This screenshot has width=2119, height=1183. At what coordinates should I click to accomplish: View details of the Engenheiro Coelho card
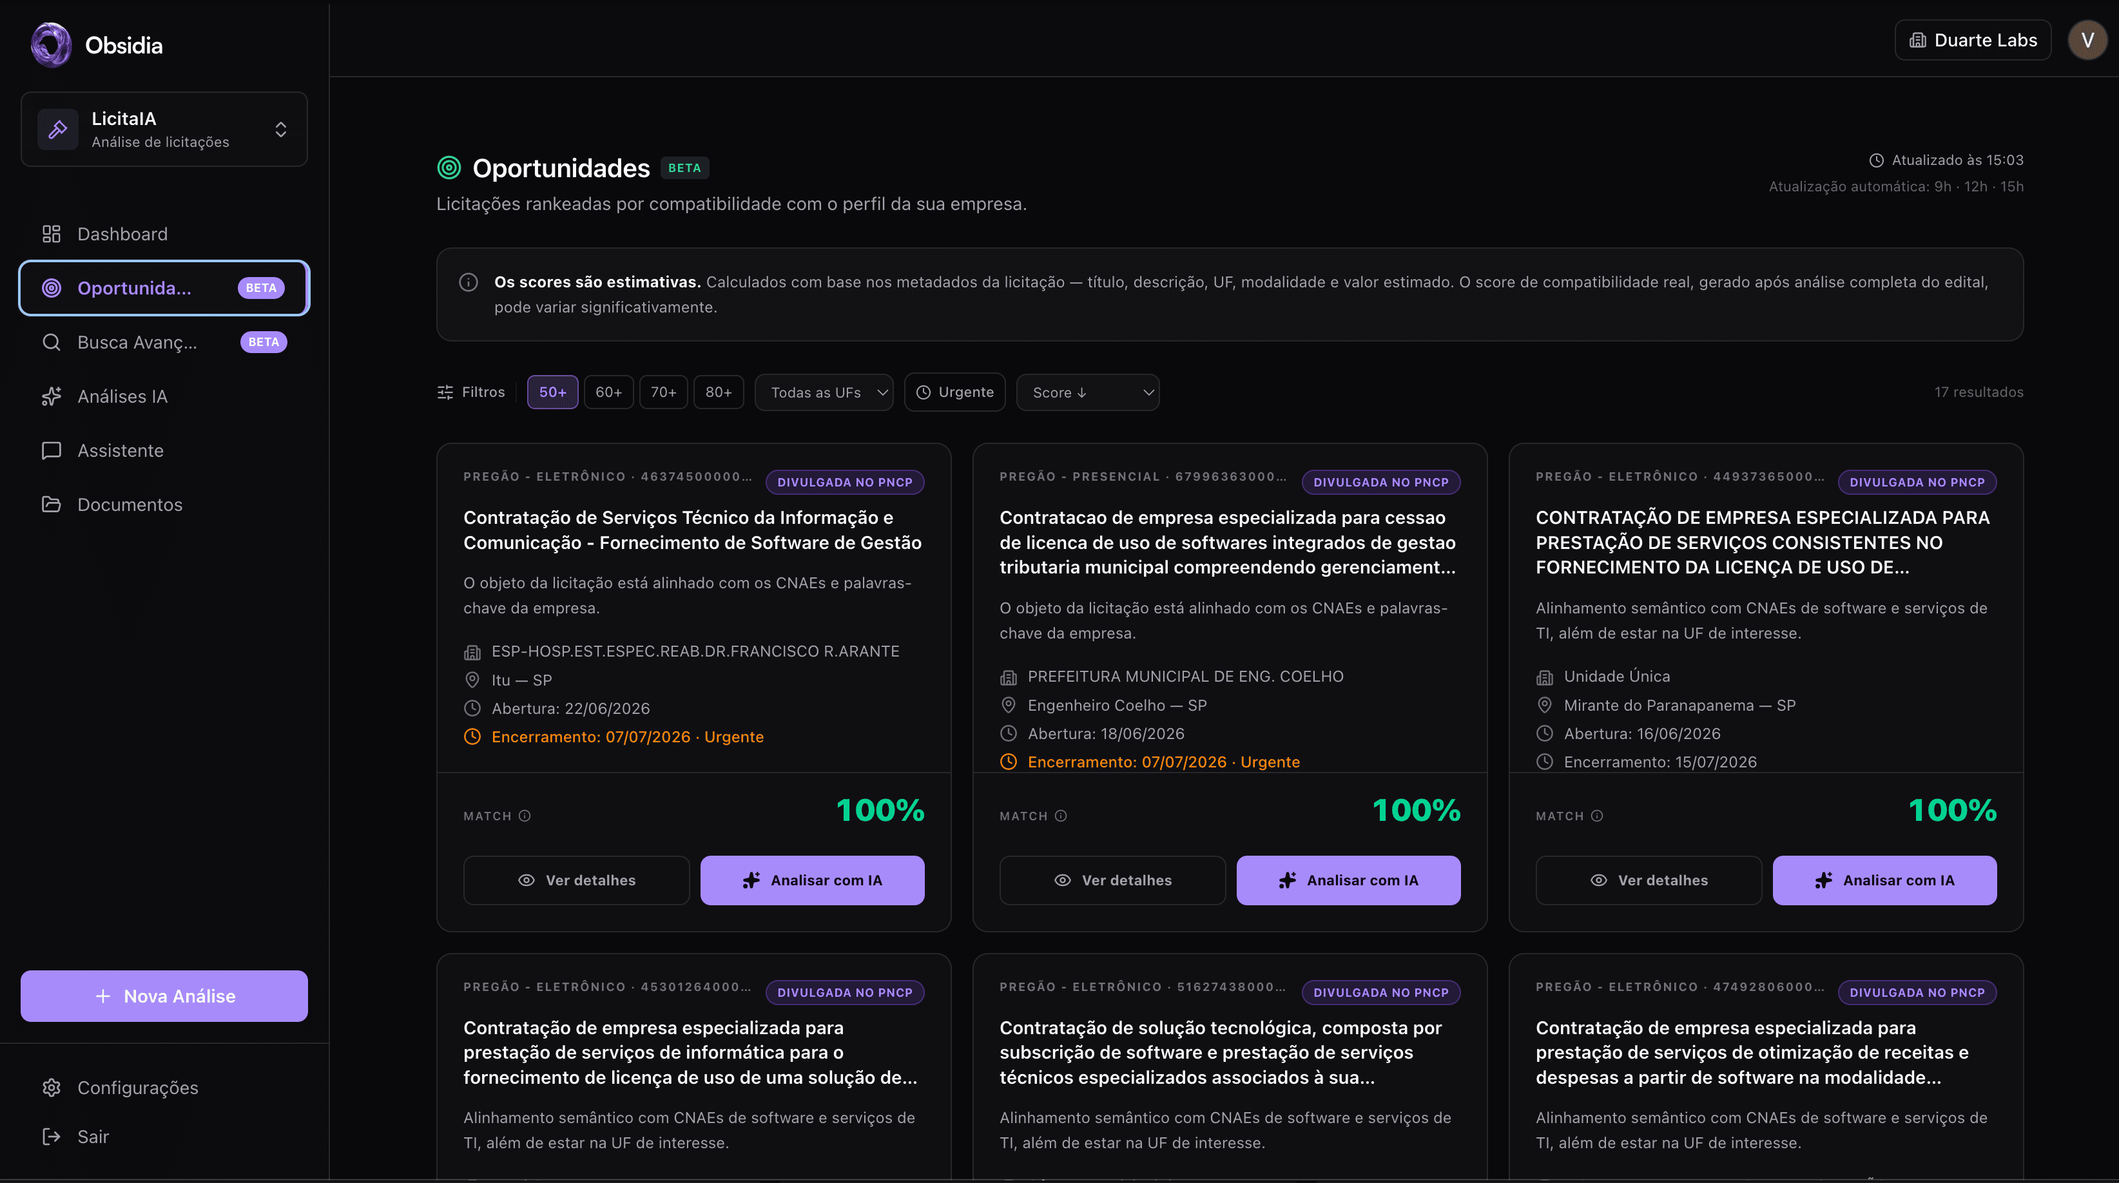tap(1113, 880)
